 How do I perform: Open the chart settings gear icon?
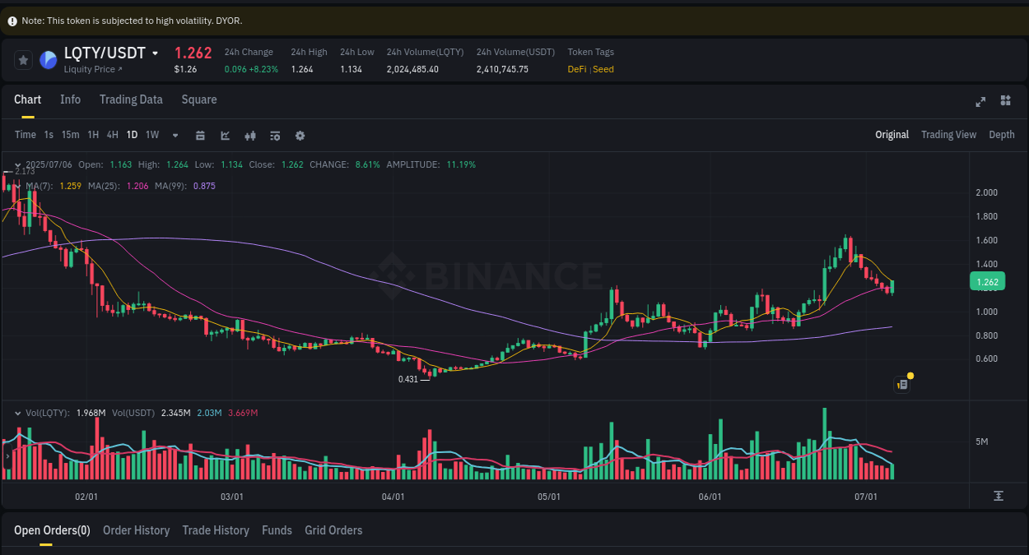point(300,135)
